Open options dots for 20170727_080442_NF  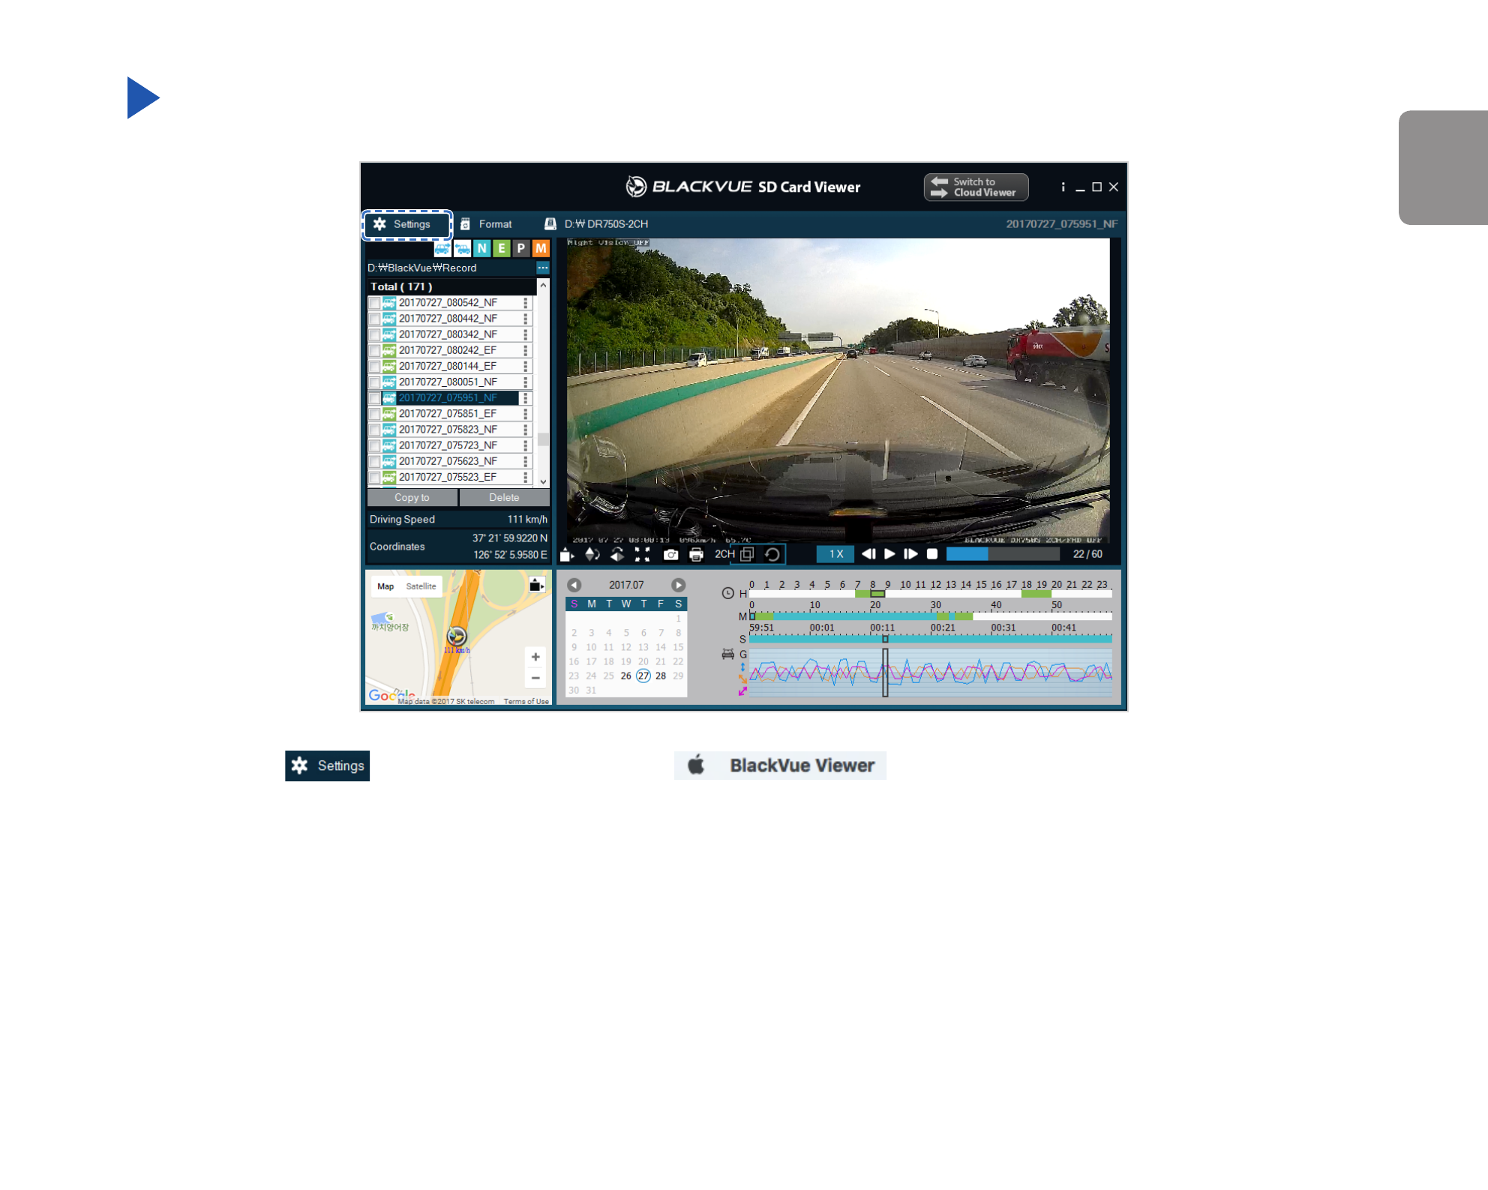[525, 319]
